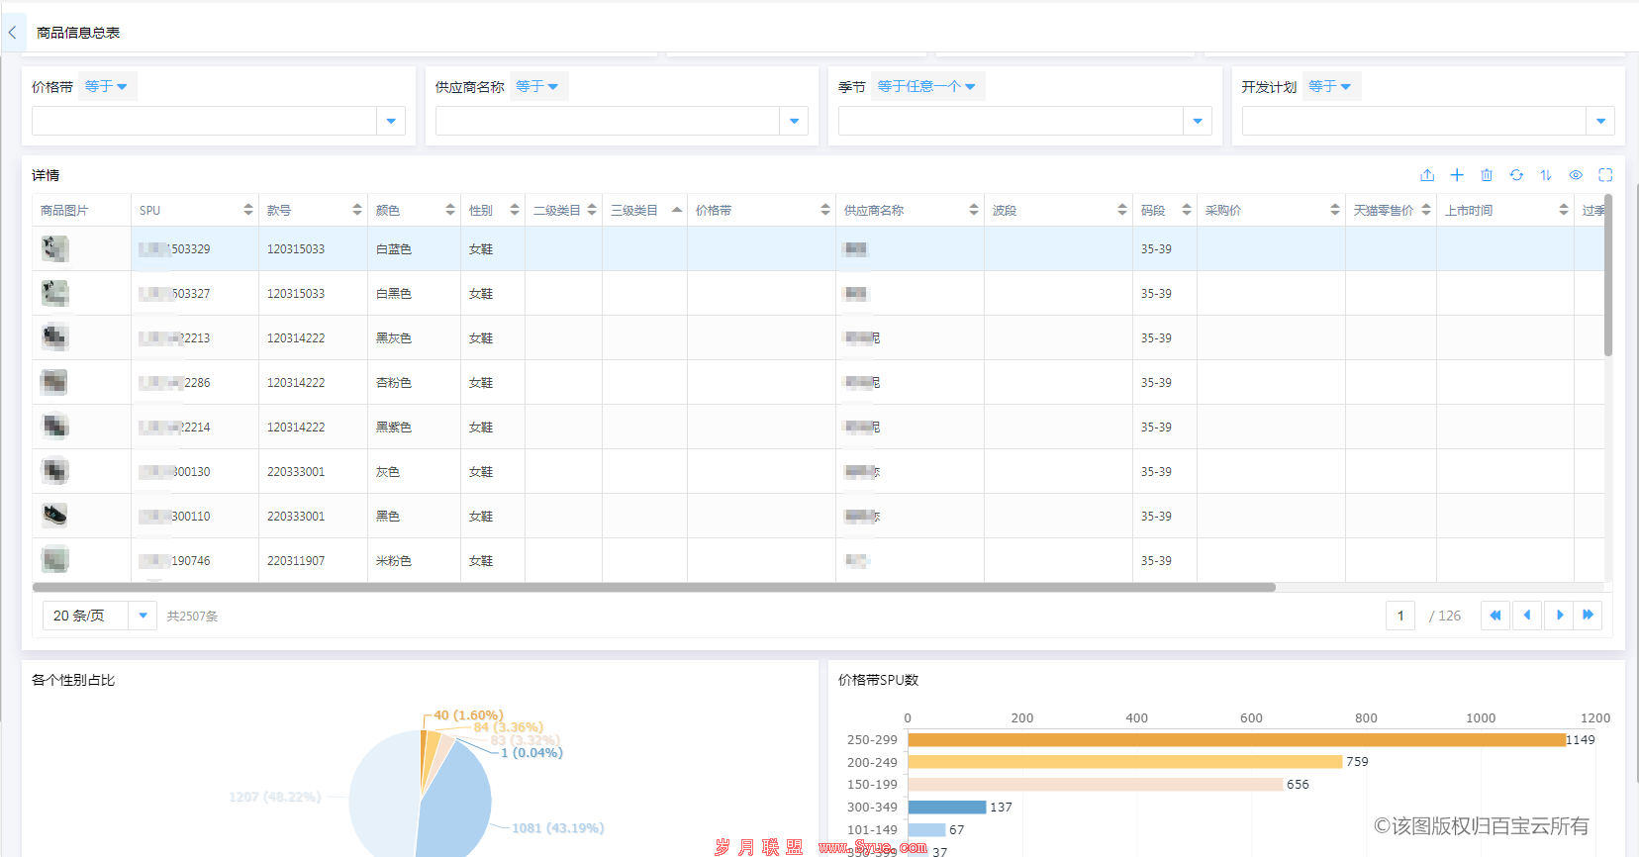
Task: Click the 300-349 blue bar in chart
Action: pos(947,808)
